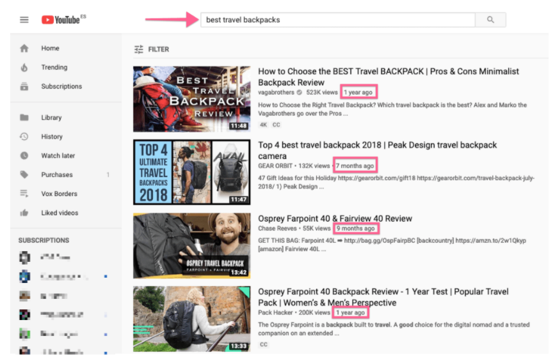Click the Top 4 Ultimate Travel Backpacks thumbnail
Screen dimensions: 555x359
[x=192, y=172]
